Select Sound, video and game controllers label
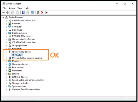The image size is (138, 102). [x=28, y=80]
